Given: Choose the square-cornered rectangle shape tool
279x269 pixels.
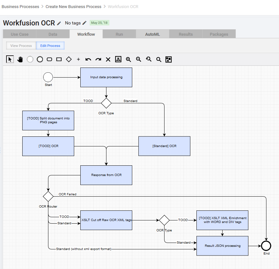Looking at the screenshot, I should tap(59, 59).
